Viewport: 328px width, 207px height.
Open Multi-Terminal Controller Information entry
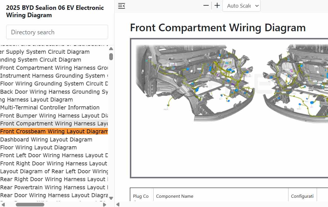[x=50, y=107]
